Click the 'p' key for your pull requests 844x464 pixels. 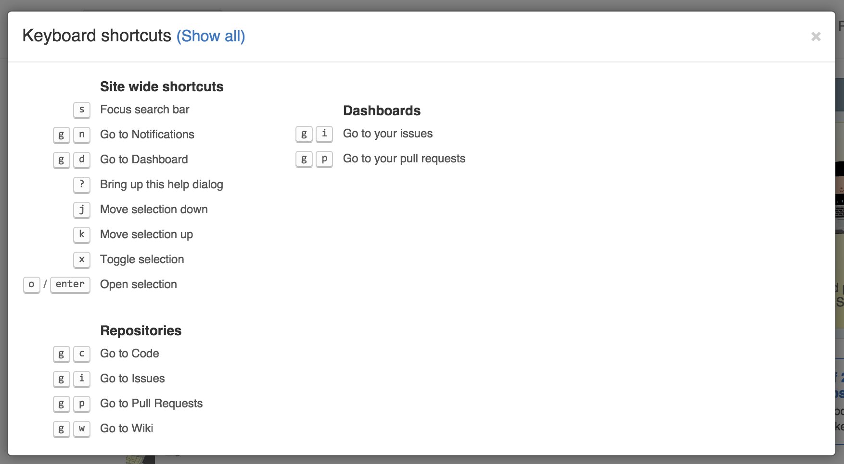click(x=324, y=159)
